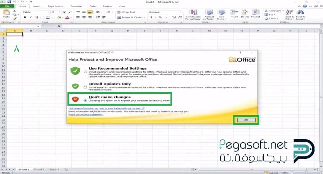The height and width of the screenshot is (174, 323).
Task: Open Excel Help via blue question mark
Action: 305,6
